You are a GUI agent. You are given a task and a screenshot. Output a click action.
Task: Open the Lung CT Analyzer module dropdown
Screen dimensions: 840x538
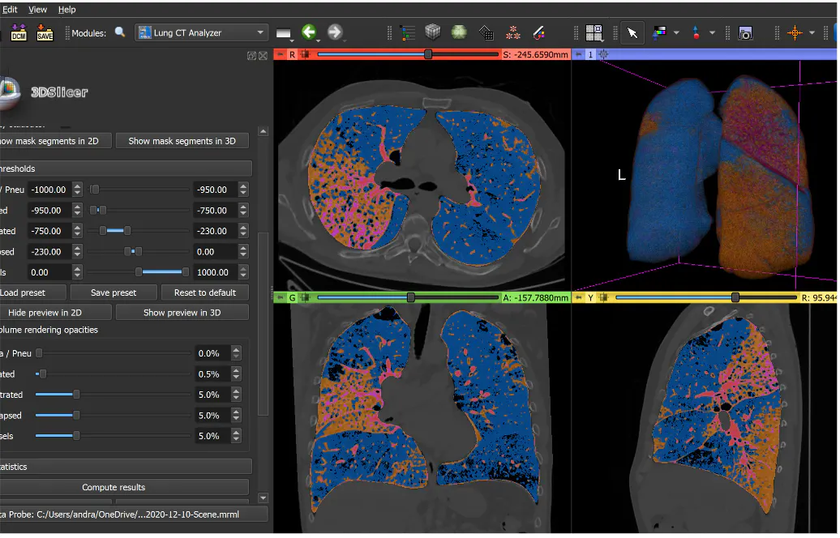pyautogui.click(x=202, y=32)
